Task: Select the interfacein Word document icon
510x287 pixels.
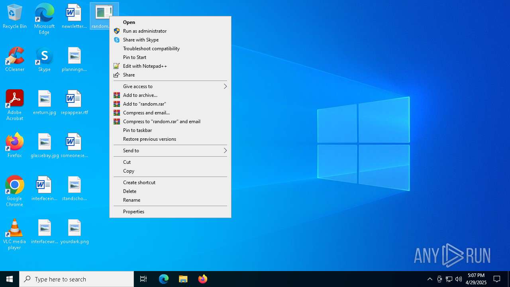Action: (44, 189)
